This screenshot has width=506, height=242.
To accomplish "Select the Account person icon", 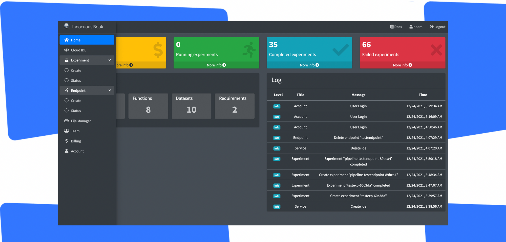I will (x=66, y=151).
